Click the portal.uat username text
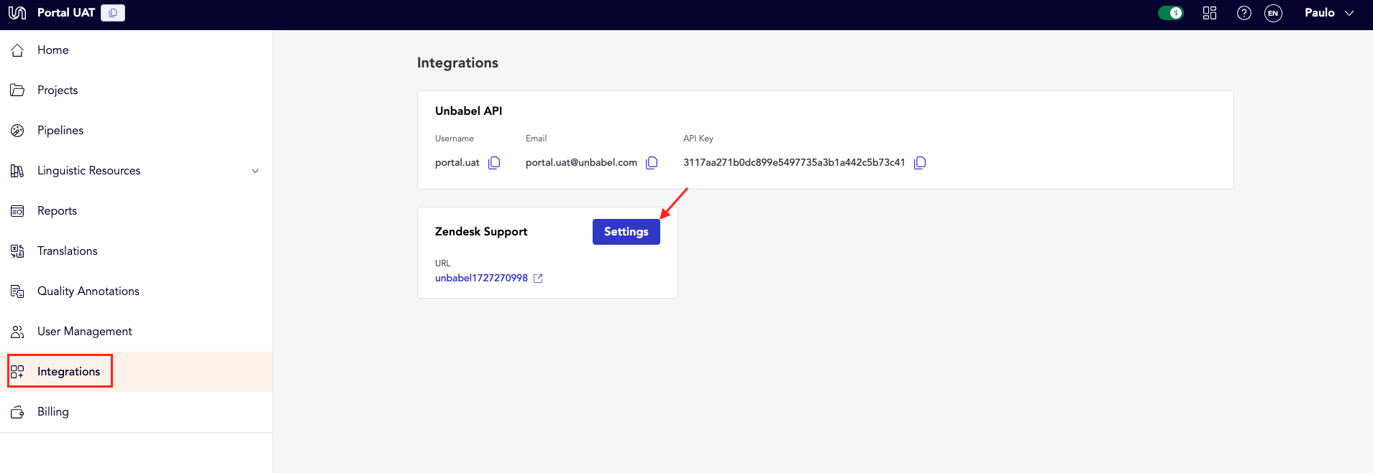 [457, 162]
